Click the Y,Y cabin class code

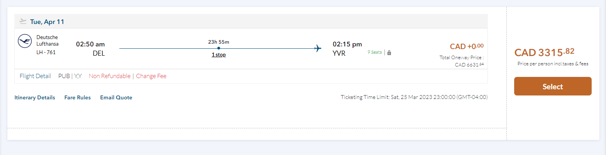(78, 76)
